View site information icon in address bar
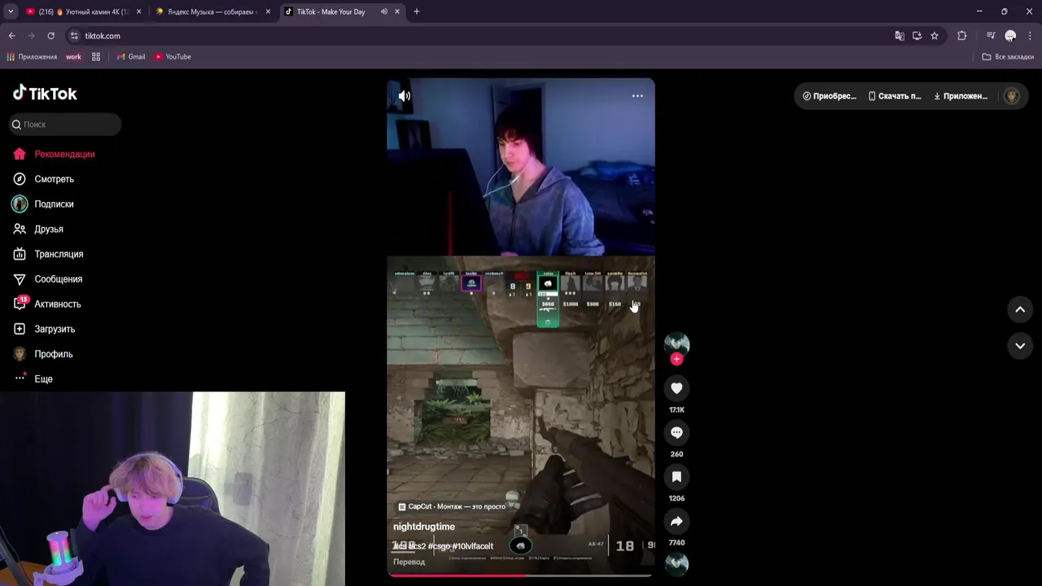Image resolution: width=1042 pixels, height=586 pixels. [x=74, y=36]
